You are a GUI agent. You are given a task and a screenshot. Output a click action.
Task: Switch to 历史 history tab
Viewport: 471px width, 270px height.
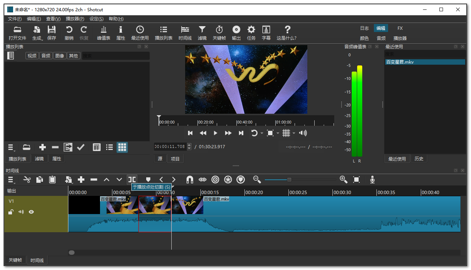pyautogui.click(x=419, y=159)
